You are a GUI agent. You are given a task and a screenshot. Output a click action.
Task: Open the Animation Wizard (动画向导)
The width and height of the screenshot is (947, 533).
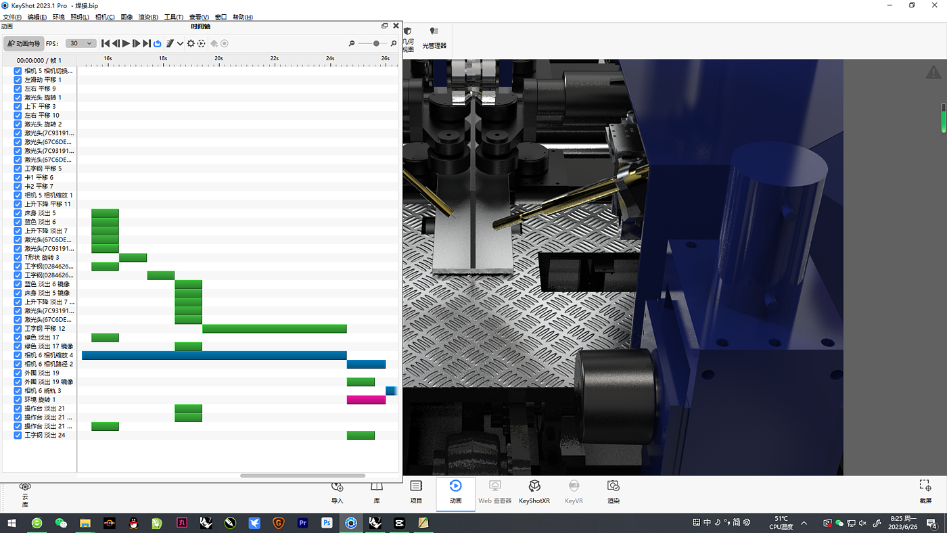tap(24, 43)
